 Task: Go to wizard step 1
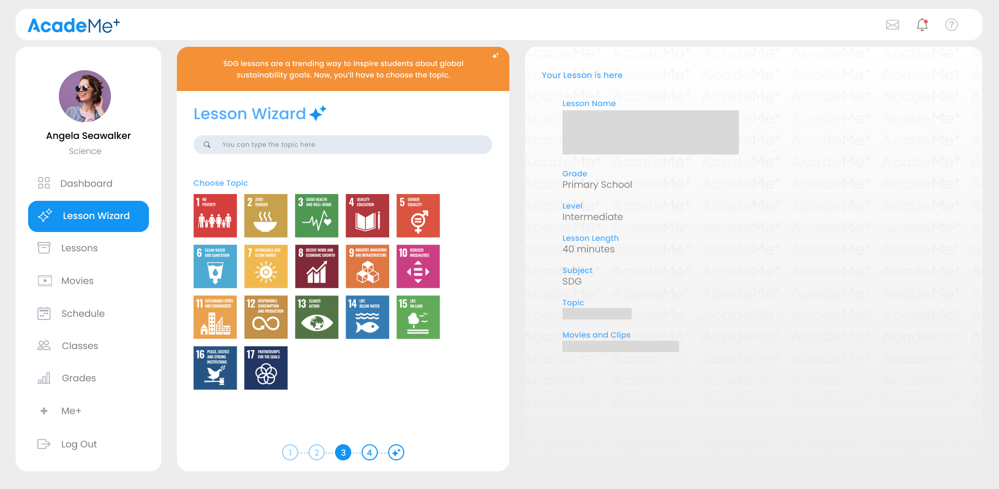pos(290,453)
